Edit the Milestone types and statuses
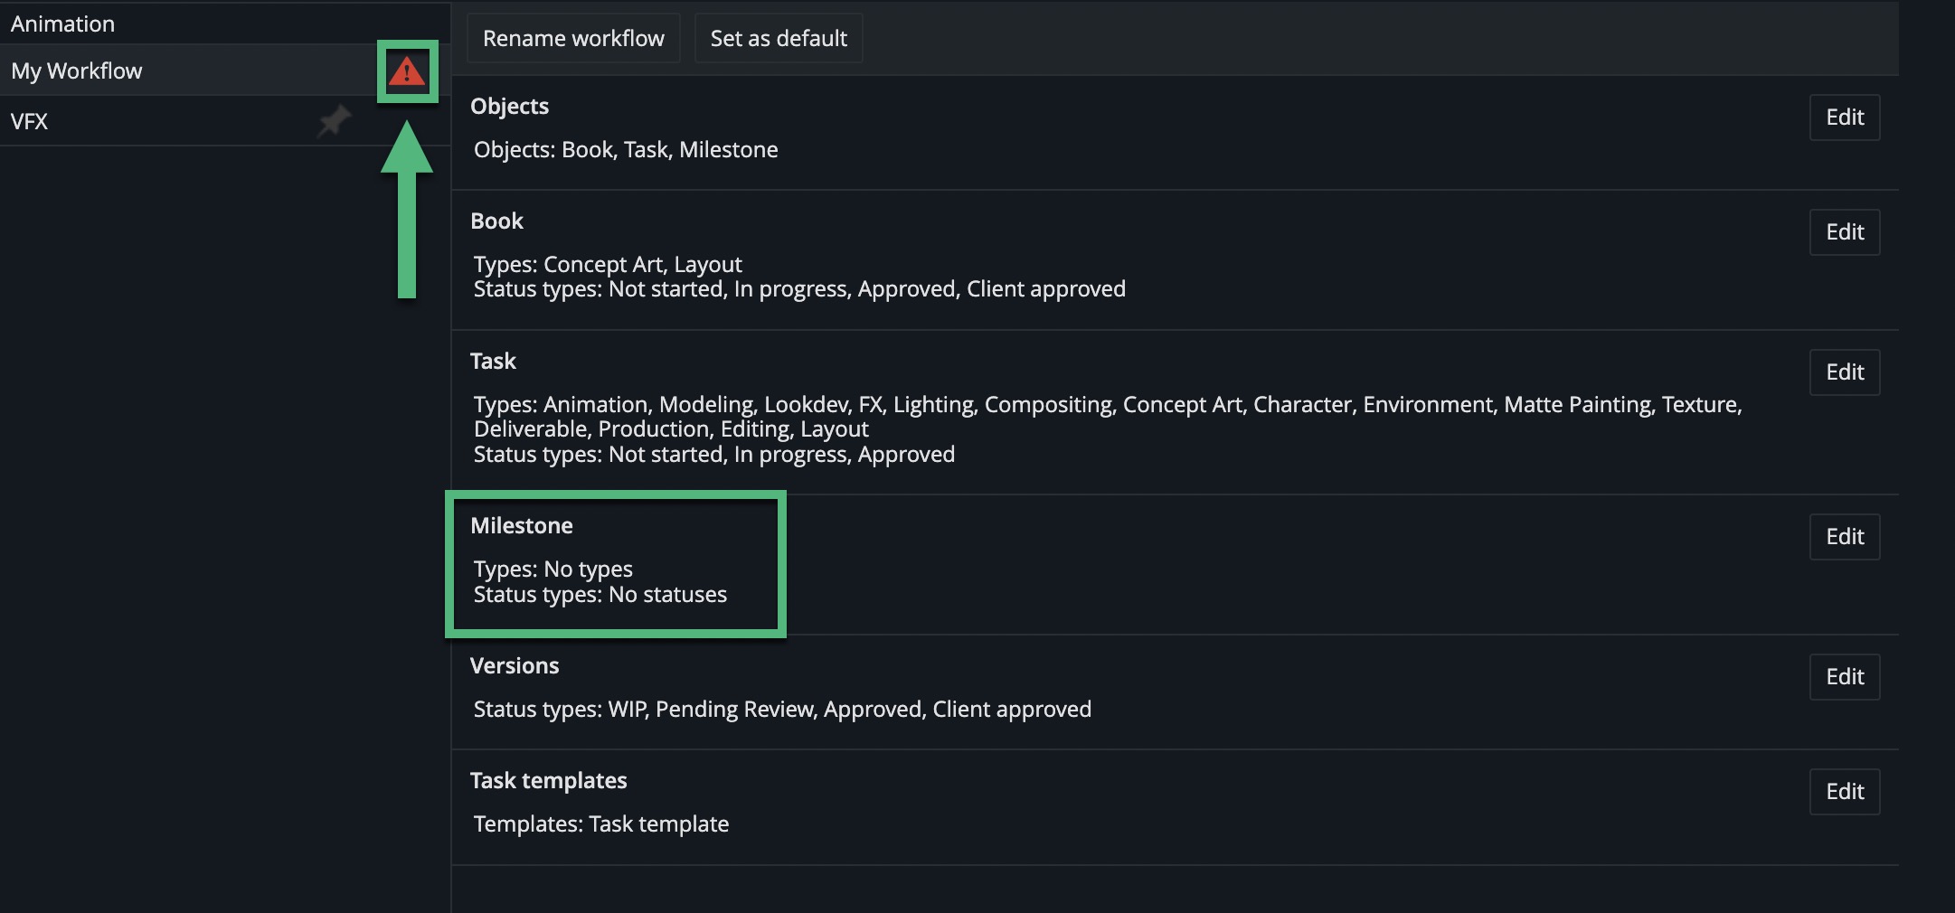 [x=1844, y=537]
